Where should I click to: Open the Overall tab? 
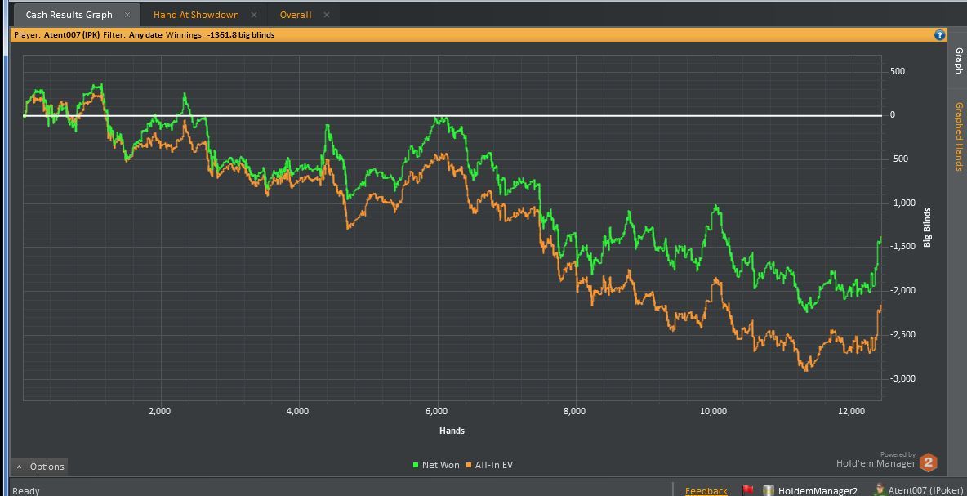[x=296, y=15]
